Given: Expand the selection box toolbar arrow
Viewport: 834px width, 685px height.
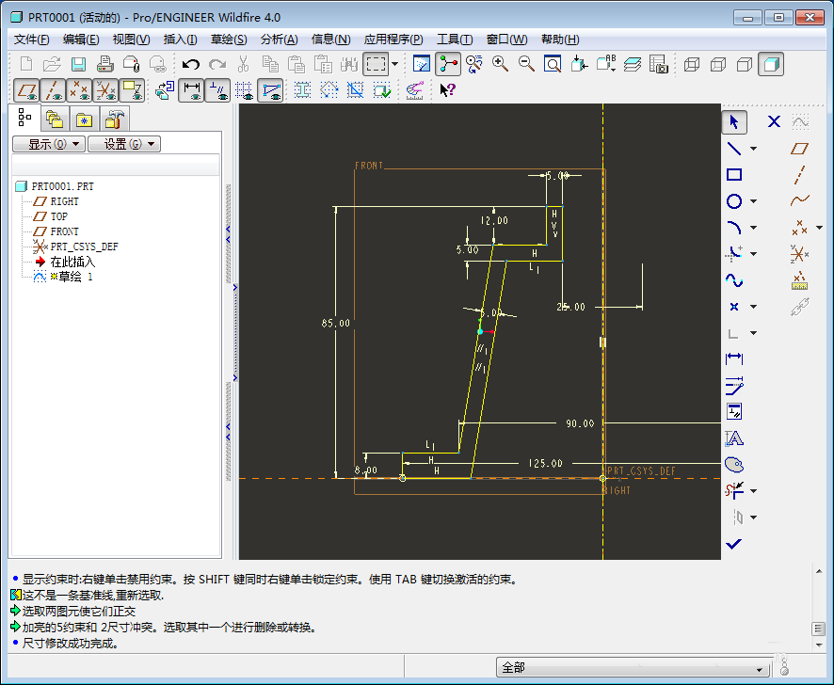Looking at the screenshot, I should click(x=395, y=64).
